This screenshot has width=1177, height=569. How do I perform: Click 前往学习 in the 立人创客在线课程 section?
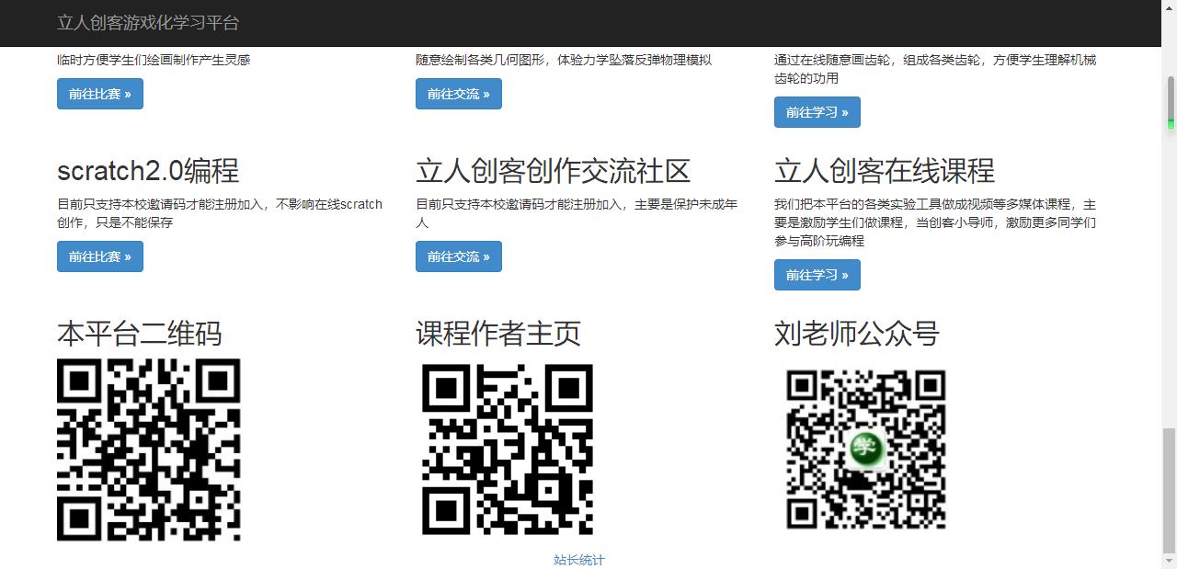click(817, 275)
